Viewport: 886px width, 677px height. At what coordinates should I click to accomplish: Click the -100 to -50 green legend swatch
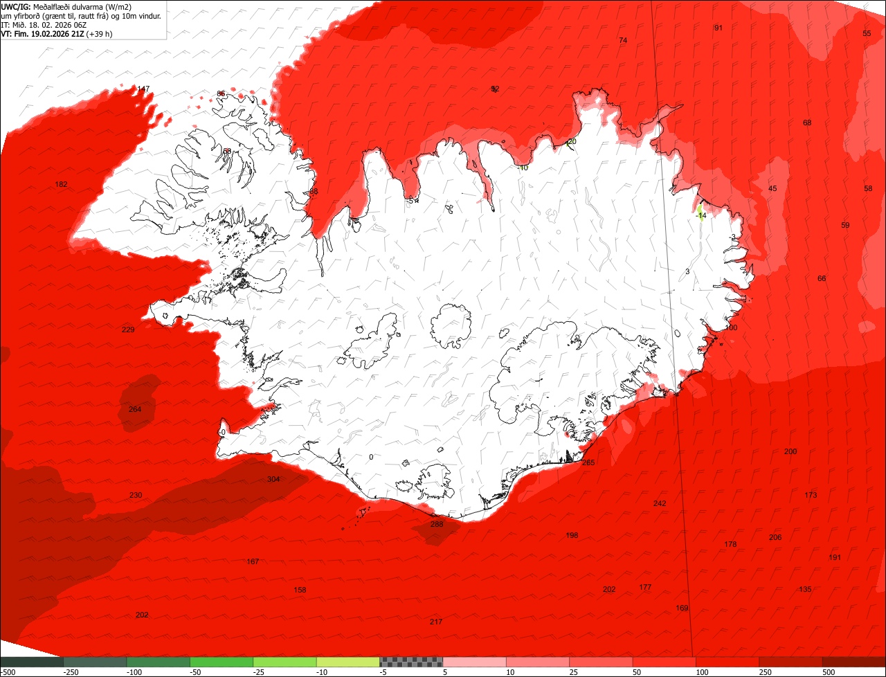pyautogui.click(x=158, y=661)
